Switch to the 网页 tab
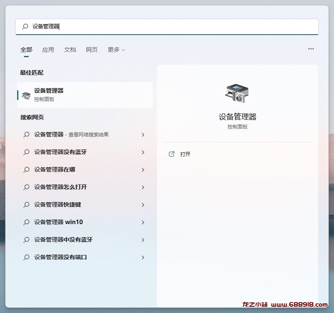Viewport: 334px width, 313px height. tap(92, 50)
